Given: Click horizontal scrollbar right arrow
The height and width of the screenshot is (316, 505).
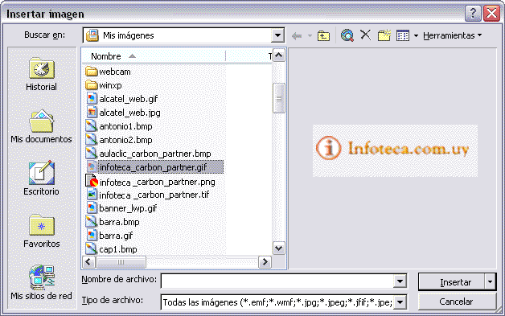Looking at the screenshot, I should click(265, 262).
